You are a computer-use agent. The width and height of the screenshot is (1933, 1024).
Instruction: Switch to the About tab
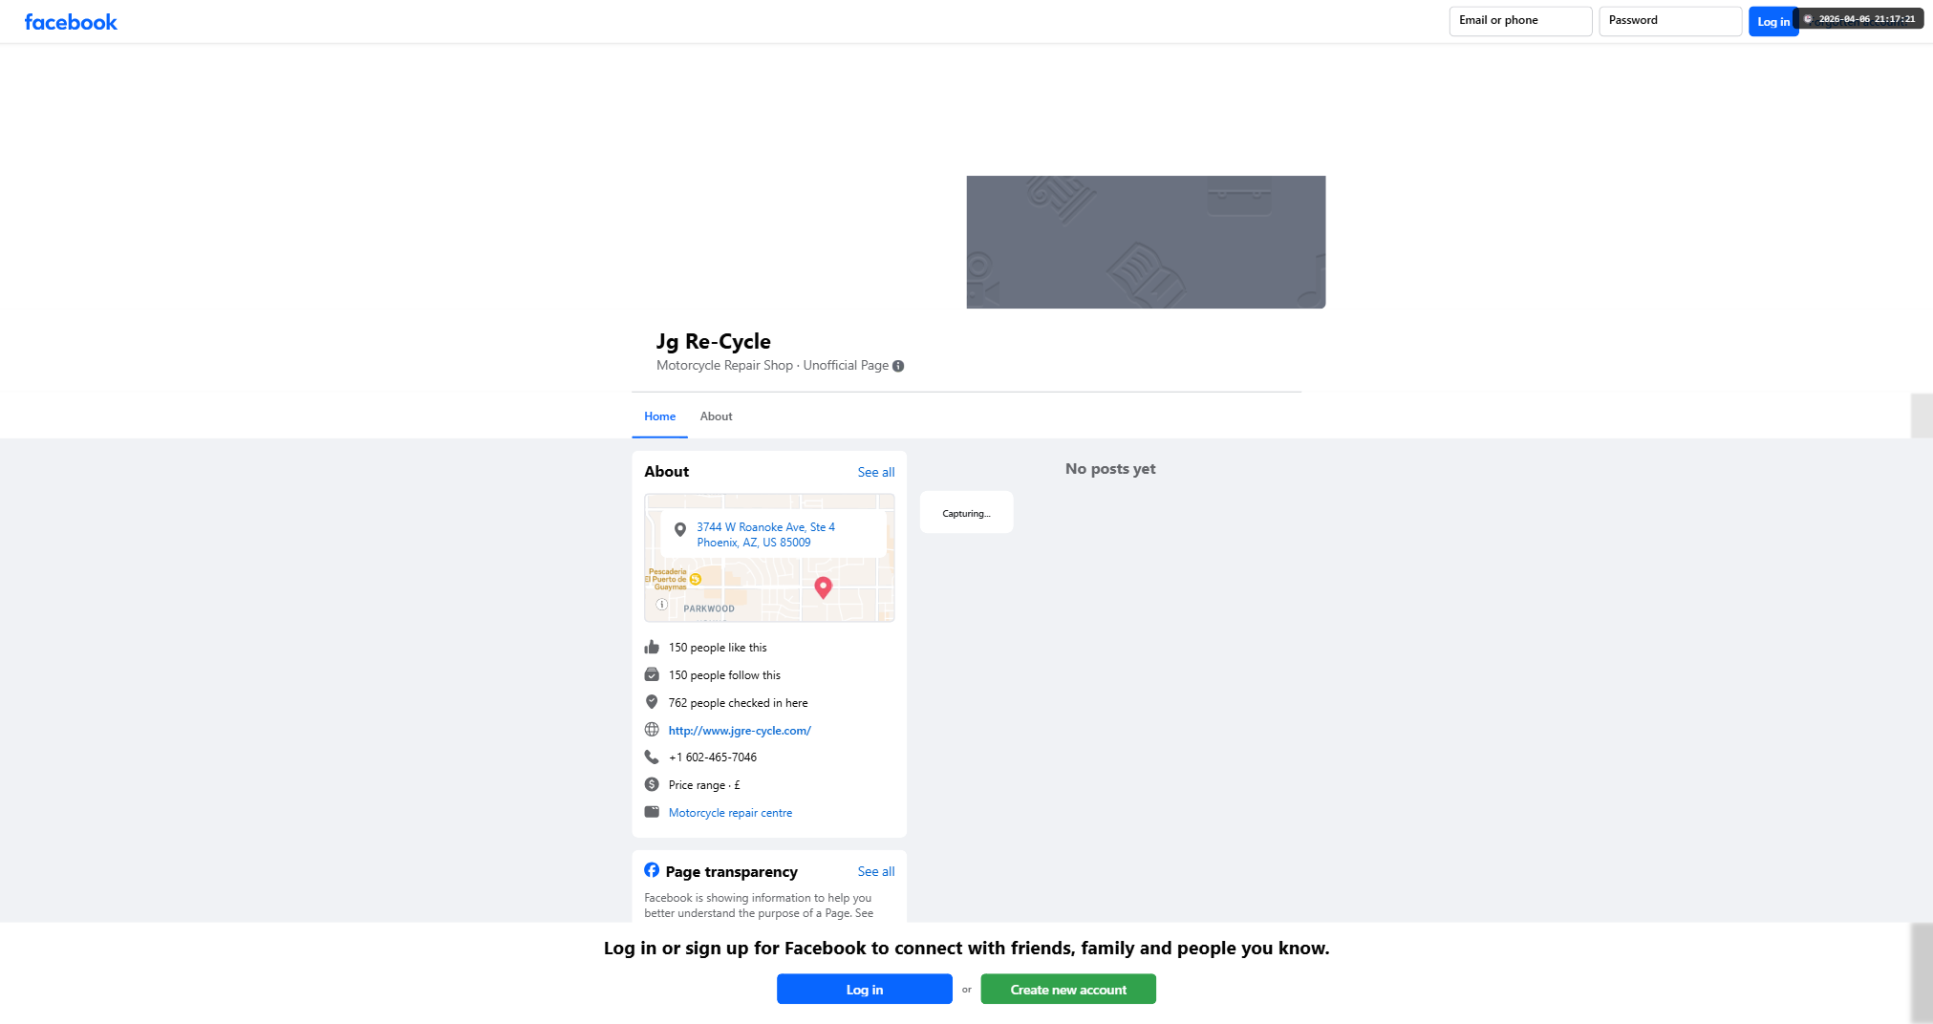pyautogui.click(x=716, y=416)
